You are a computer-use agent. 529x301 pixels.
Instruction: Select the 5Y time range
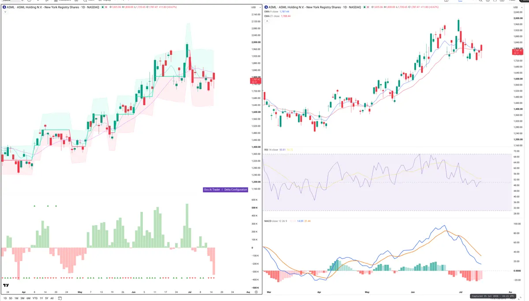pyautogui.click(x=47, y=298)
